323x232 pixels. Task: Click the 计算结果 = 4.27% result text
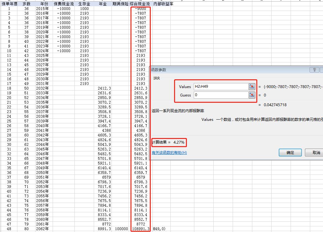pos(168,142)
